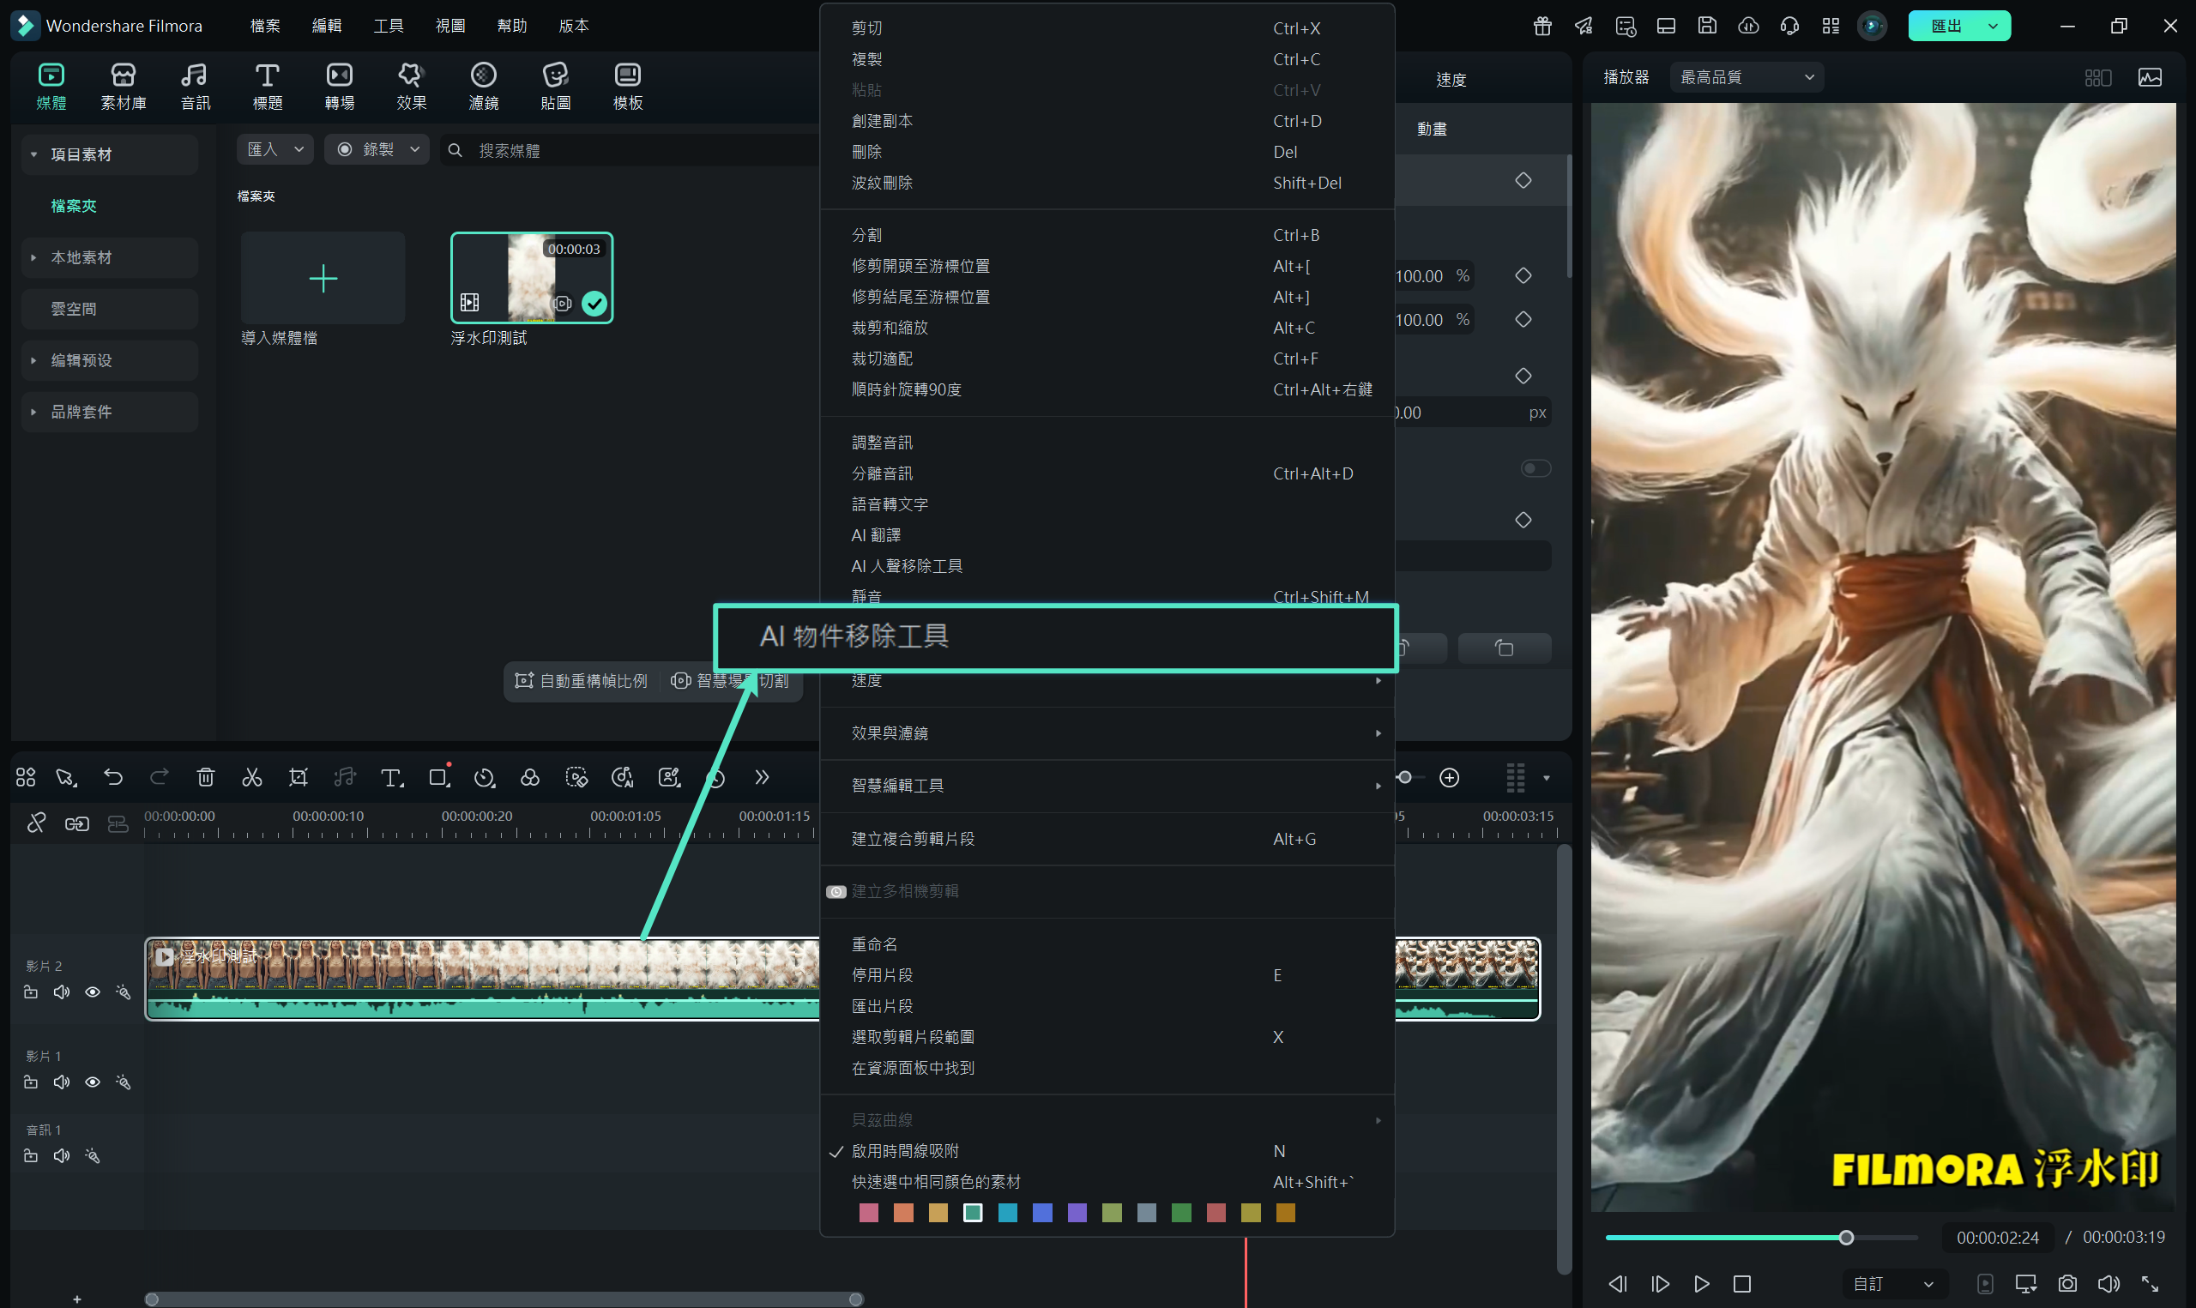Expand the 項目素材 tree section
The width and height of the screenshot is (2196, 1308).
(109, 154)
